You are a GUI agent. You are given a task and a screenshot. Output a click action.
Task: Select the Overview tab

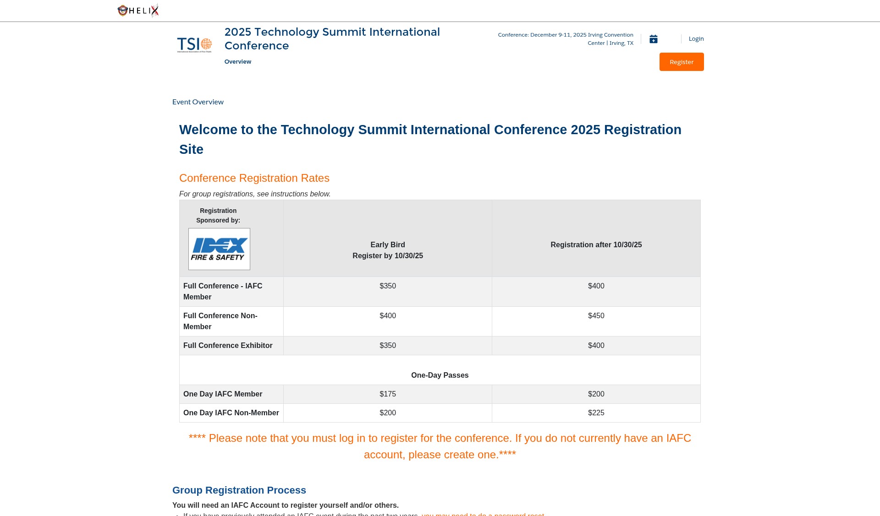coord(238,62)
